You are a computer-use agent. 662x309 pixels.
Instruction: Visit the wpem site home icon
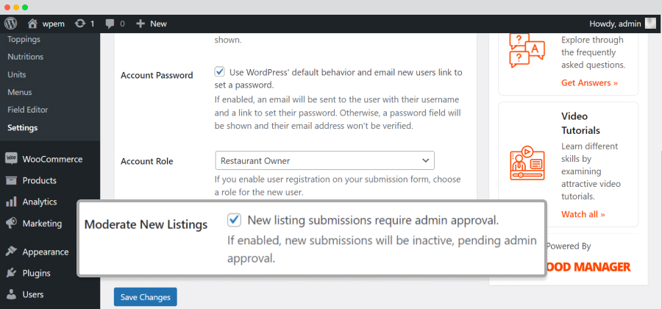pos(33,24)
